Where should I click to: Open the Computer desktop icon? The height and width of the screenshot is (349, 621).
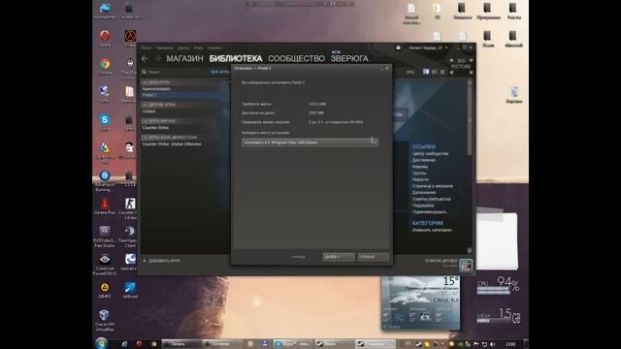point(105,11)
